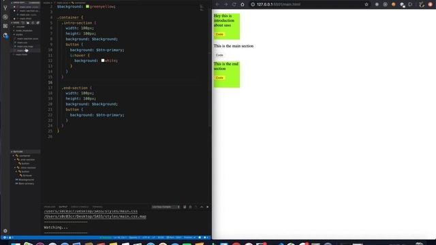Open main.css path link in output
Viewport: 436px width, 245px height.
pos(91,211)
